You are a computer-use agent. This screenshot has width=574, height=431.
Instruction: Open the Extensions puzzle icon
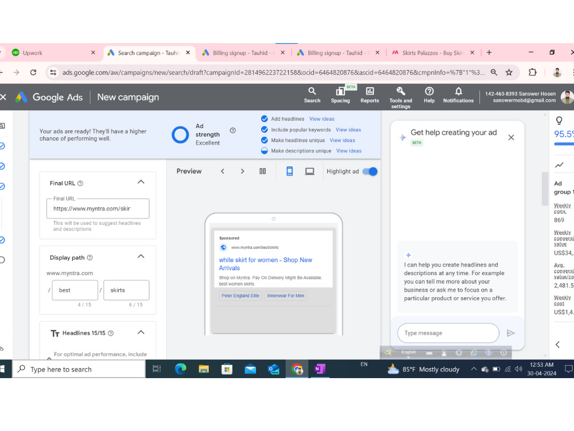[x=533, y=72]
